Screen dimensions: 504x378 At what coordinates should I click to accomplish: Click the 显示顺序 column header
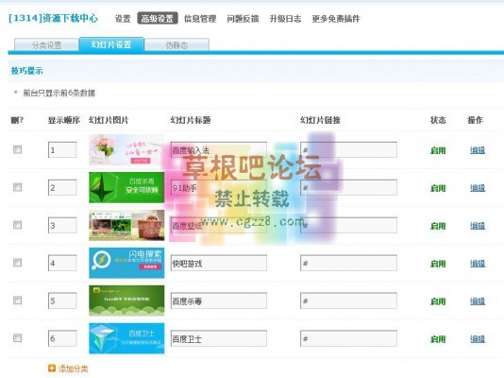[63, 120]
